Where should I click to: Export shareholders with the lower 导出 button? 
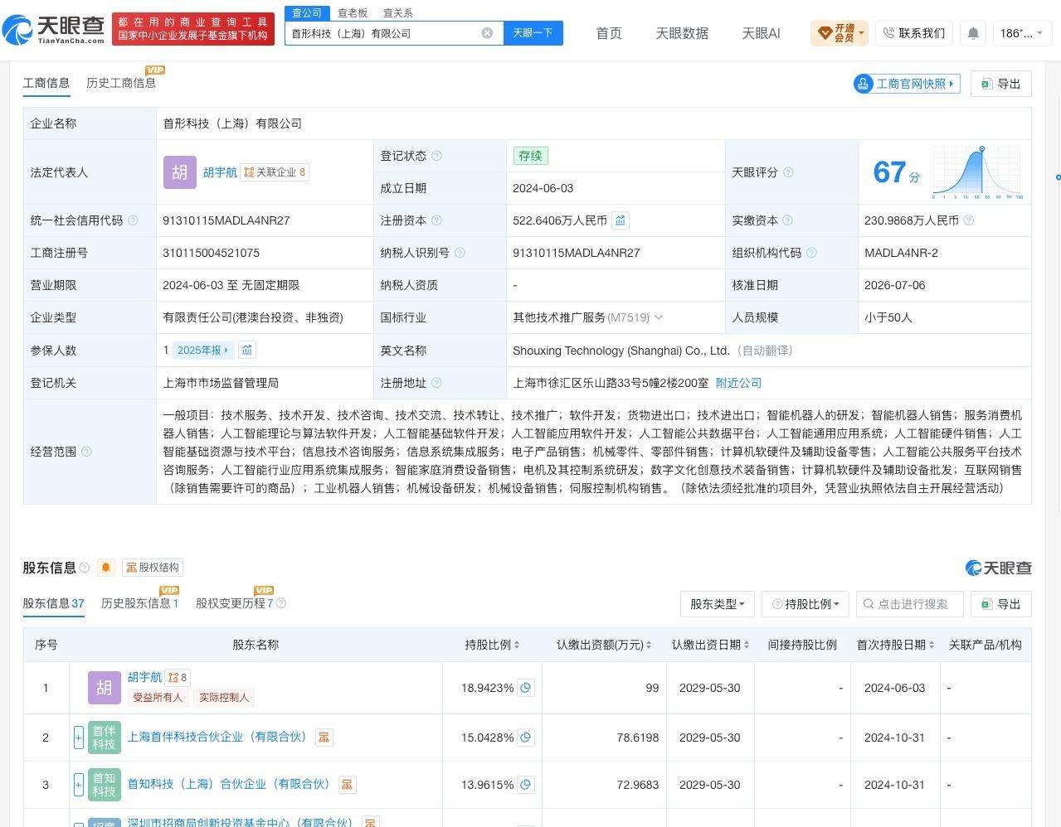coord(1001,604)
